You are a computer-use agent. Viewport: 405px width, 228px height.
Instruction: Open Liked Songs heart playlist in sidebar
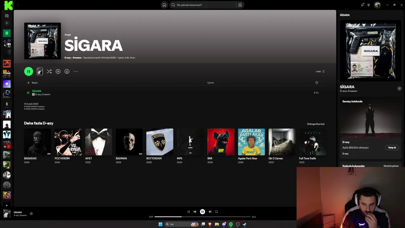click(x=7, y=84)
